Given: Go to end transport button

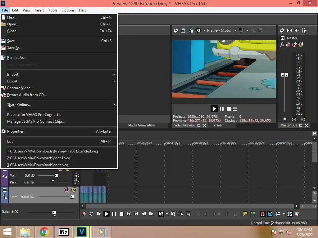Looking at the screenshot, I should (x=136, y=214).
